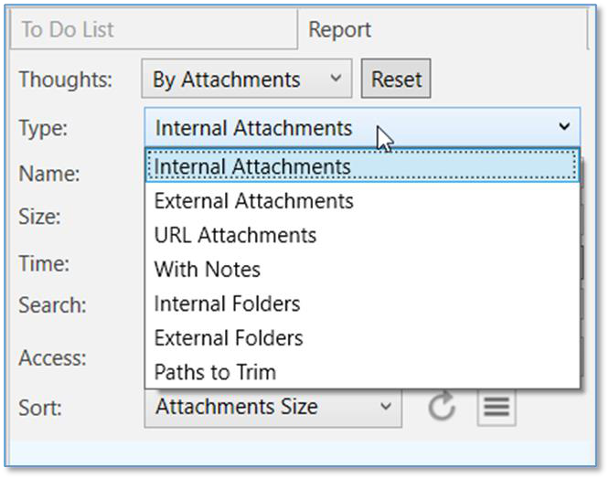Click the Type combo box field
The height and width of the screenshot is (479, 609).
(347, 128)
